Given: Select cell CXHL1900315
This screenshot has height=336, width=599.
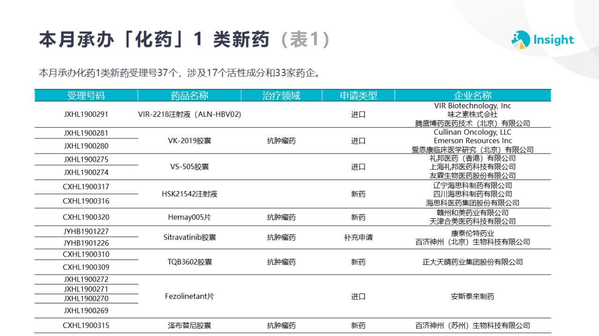Looking at the screenshot, I should coord(86,326).
